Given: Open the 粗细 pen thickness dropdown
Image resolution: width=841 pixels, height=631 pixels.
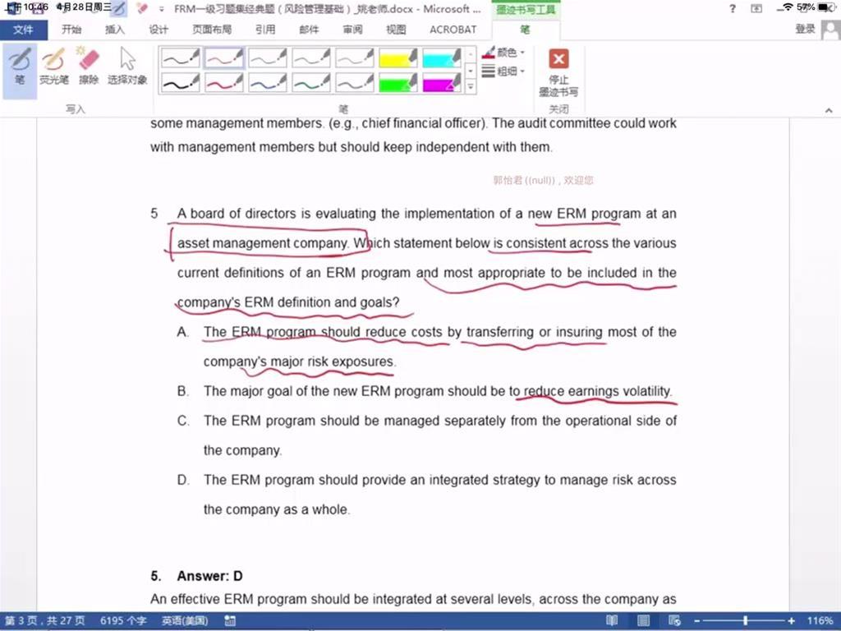Looking at the screenshot, I should coord(503,71).
